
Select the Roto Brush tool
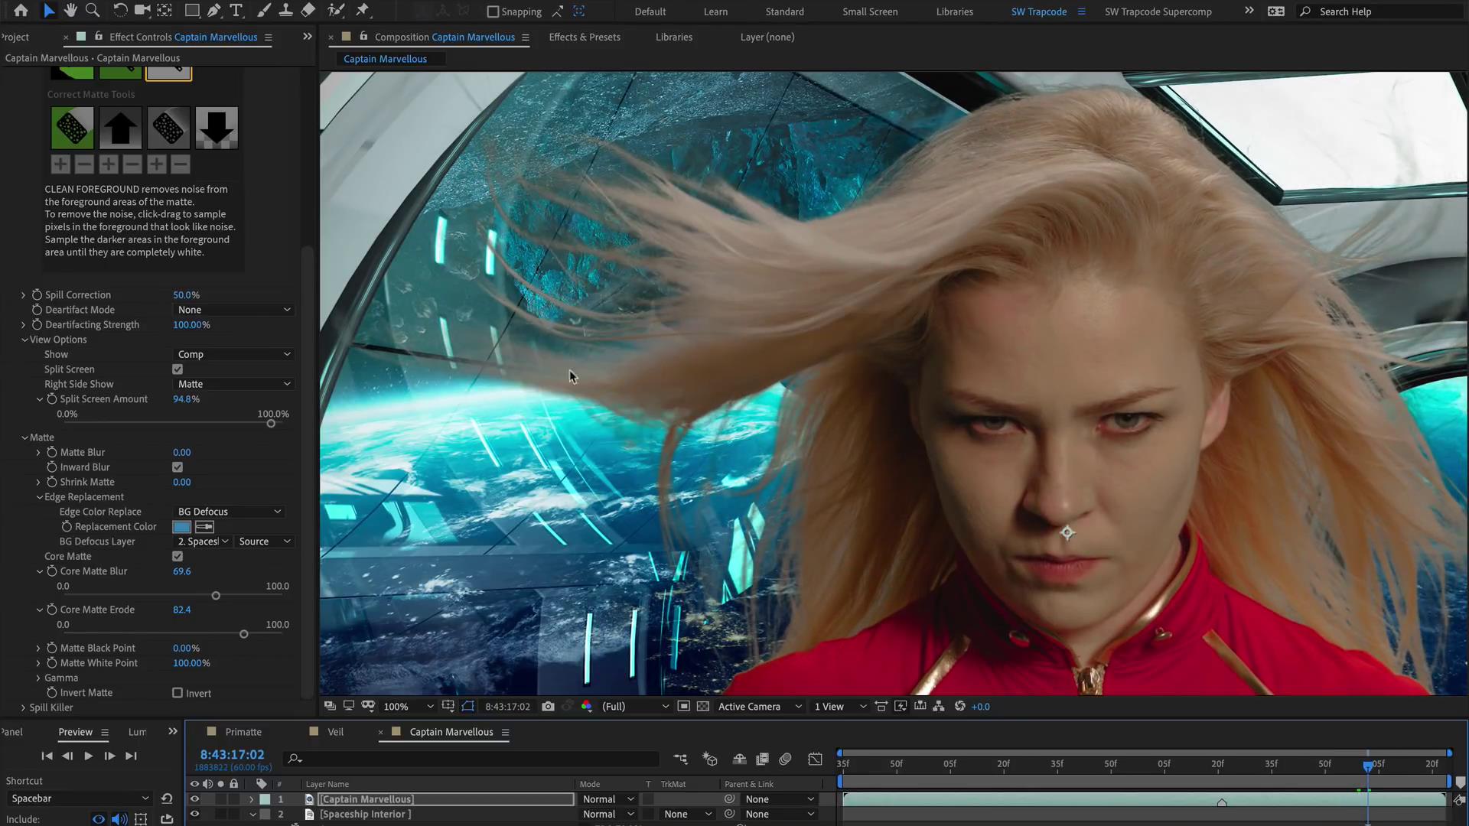(x=335, y=11)
